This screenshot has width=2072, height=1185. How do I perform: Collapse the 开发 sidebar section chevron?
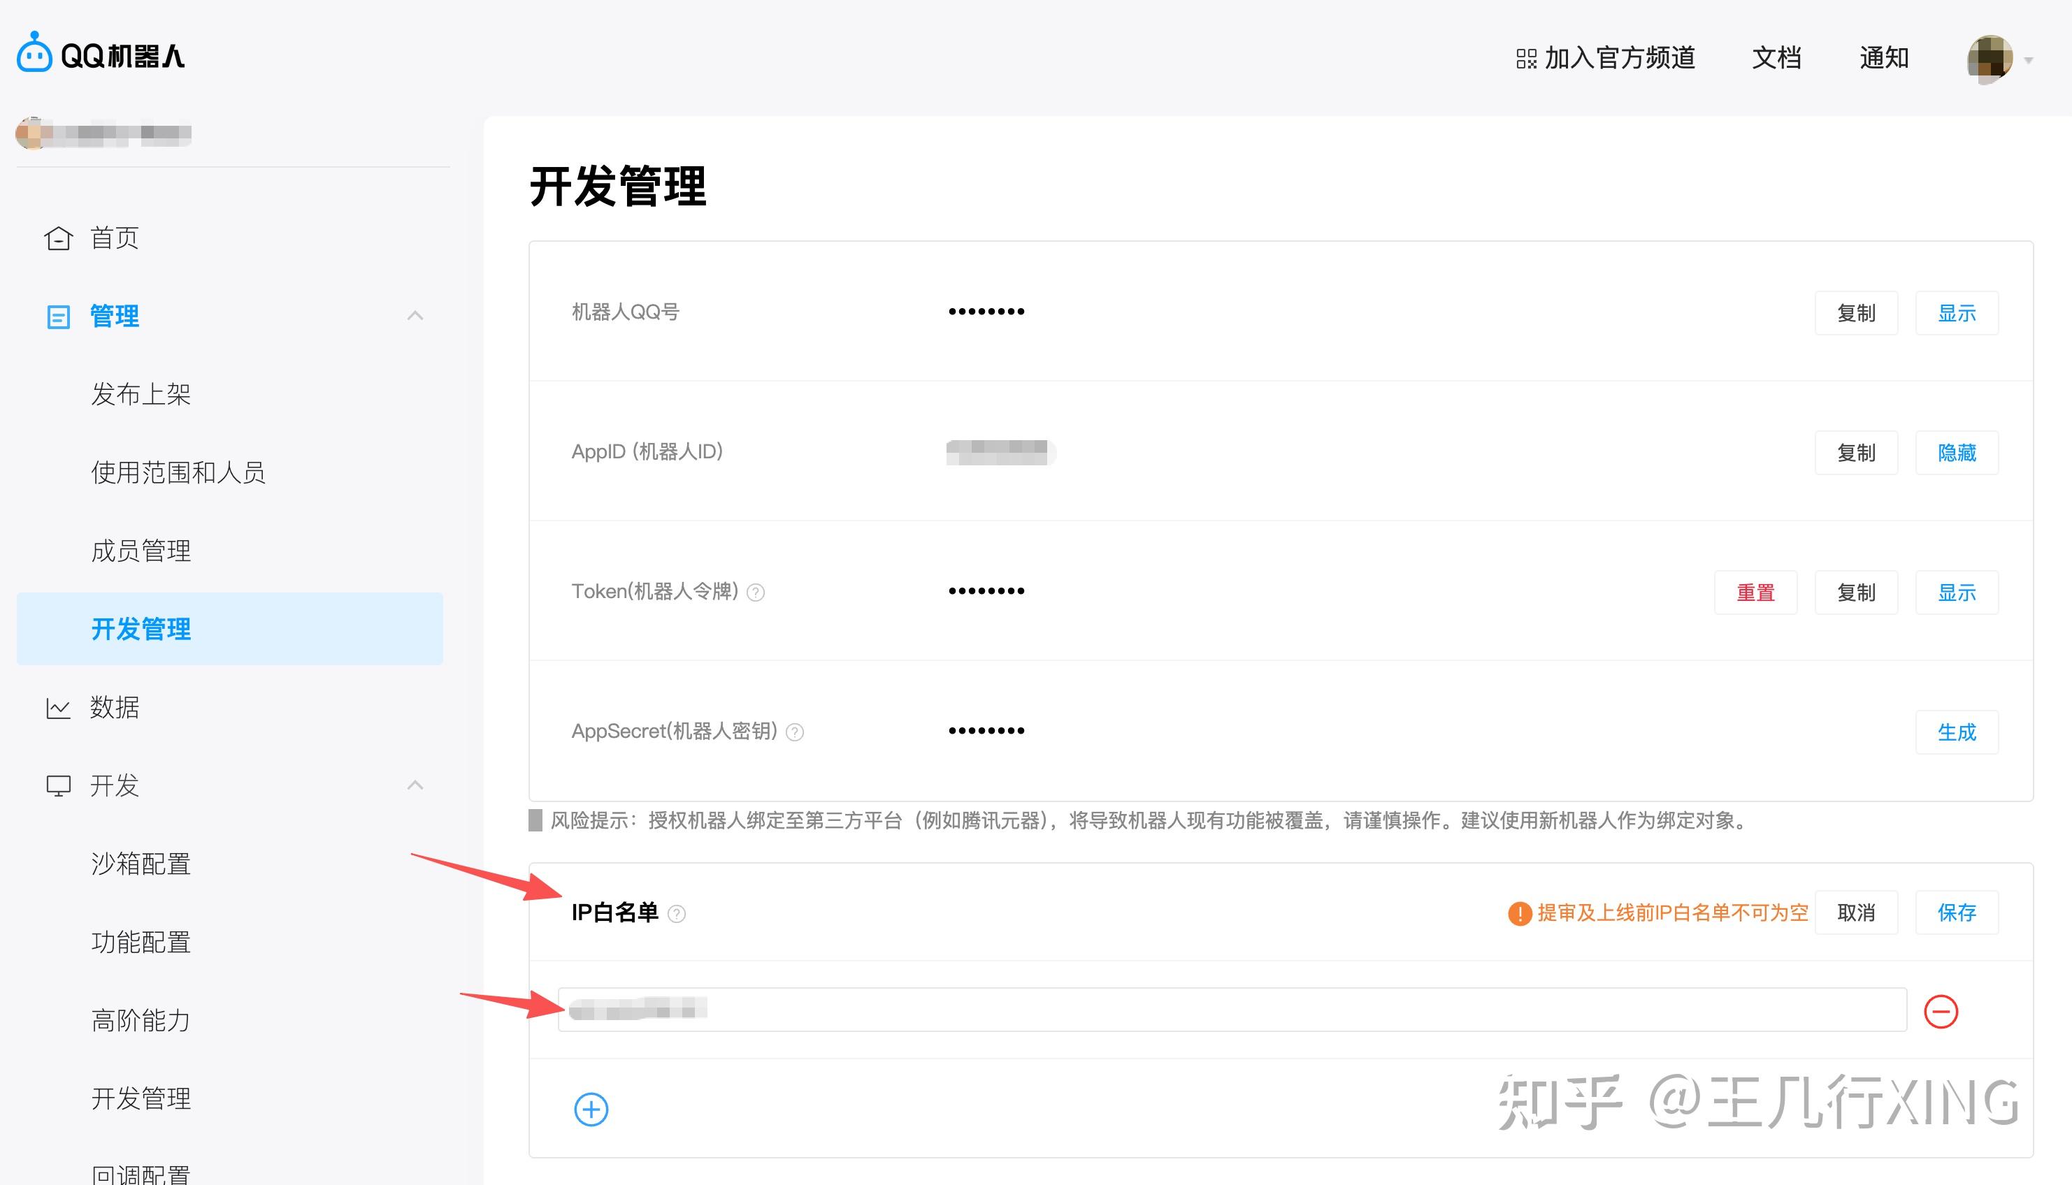coord(415,785)
